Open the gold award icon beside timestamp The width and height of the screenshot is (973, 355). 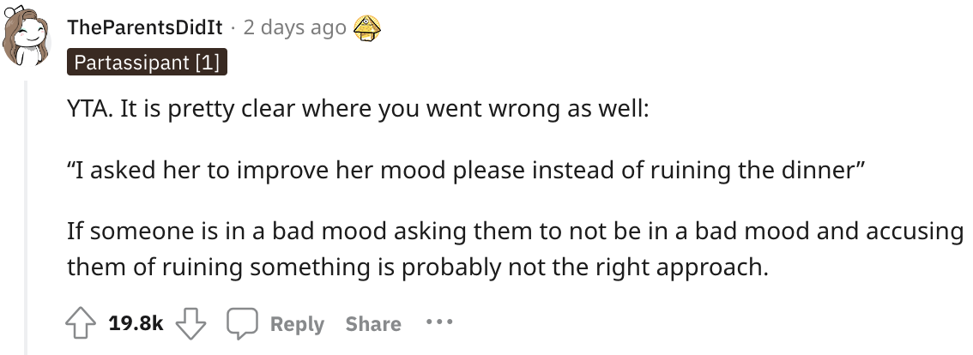point(366,28)
